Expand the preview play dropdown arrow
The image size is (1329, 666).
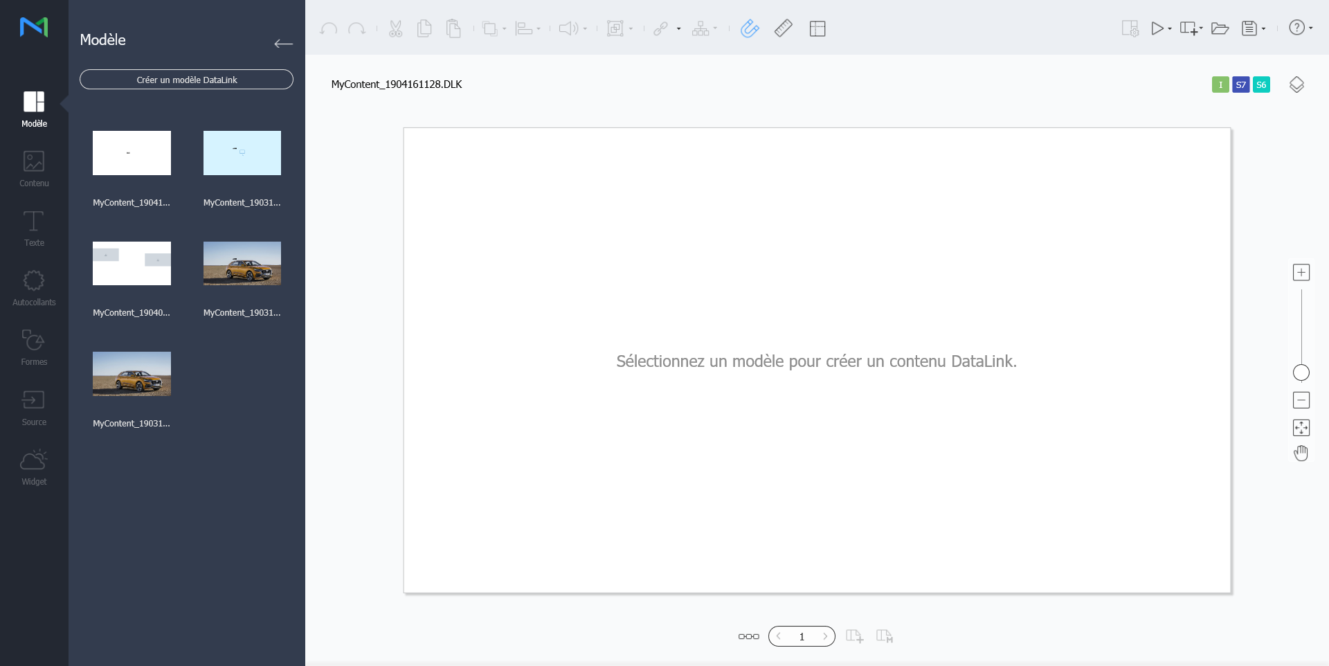(1170, 29)
